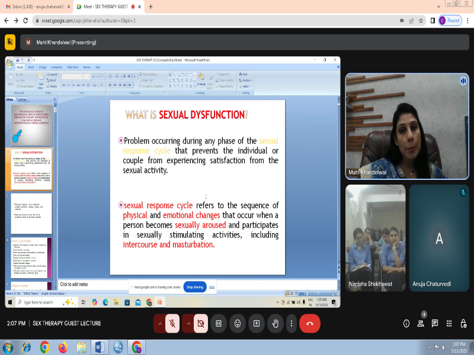Unmute the microphone in Meet controls

click(x=172, y=324)
